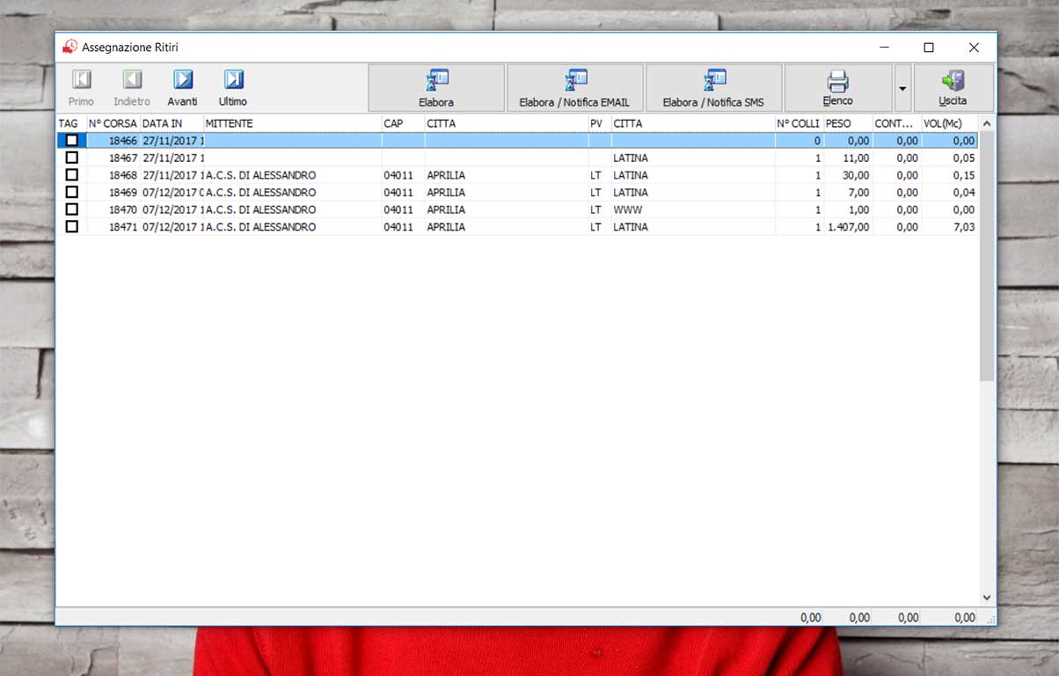This screenshot has width=1059, height=676.
Task: Tick the checkbox for corsa 18469
Action: [72, 192]
